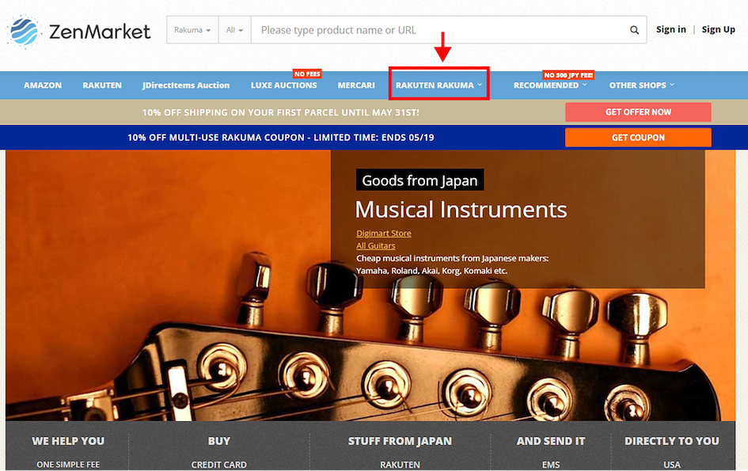Click the Rakuma coupon banner text

pos(280,138)
